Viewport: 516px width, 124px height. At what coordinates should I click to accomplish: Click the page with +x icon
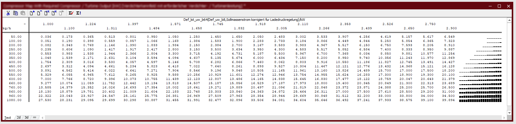tap(54, 13)
